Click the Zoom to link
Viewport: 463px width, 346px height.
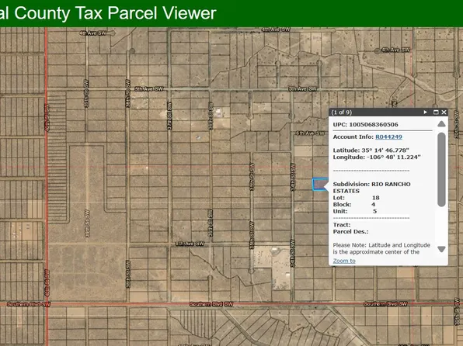(344, 261)
